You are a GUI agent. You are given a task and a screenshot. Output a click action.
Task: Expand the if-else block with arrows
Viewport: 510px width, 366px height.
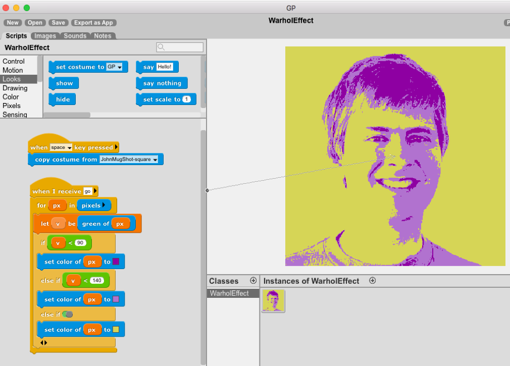tap(43, 343)
